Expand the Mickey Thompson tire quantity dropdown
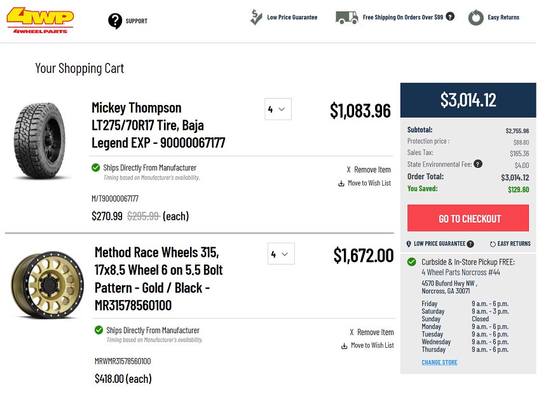This screenshot has width=553, height=400. tap(278, 109)
